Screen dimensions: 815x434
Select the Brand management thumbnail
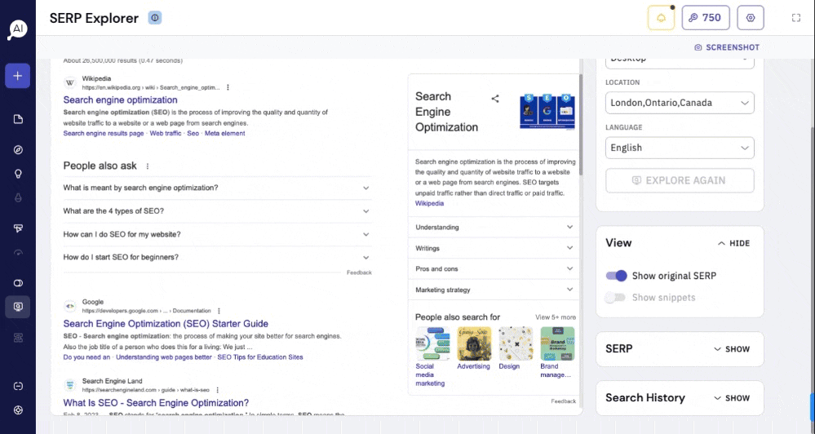click(557, 343)
